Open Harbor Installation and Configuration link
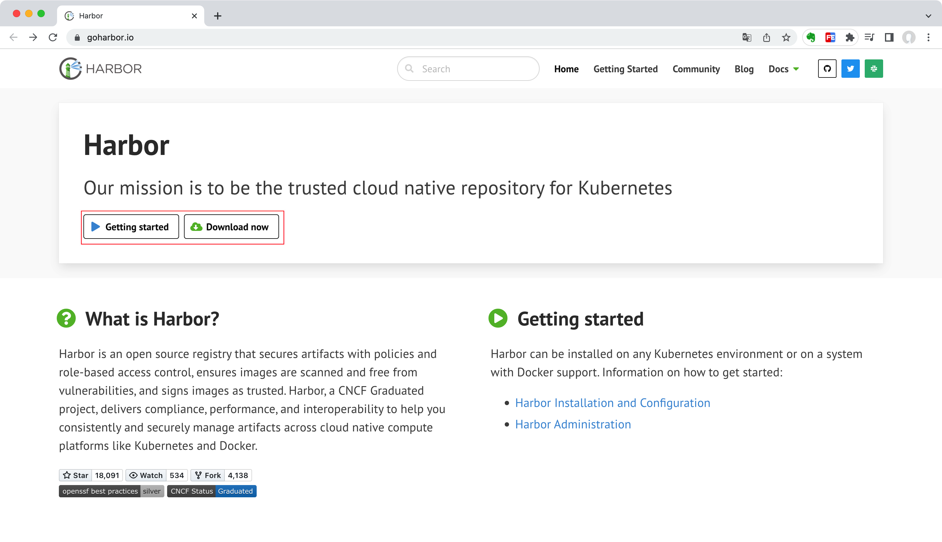The height and width of the screenshot is (542, 942). coord(612,403)
